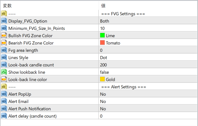Click the color icon beside Look-back line color

pyautogui.click(x=4, y=80)
